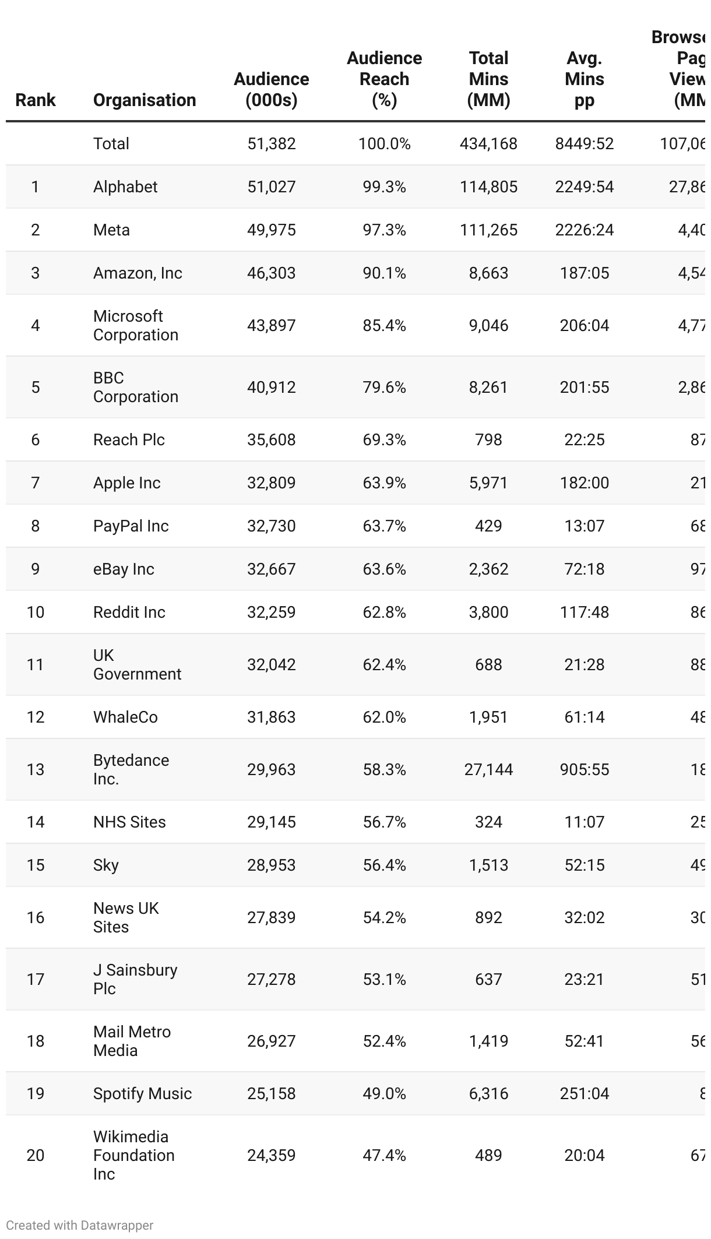Select the Audience Reach (%) header
Viewport: 711px width, 1239px height.
[384, 79]
